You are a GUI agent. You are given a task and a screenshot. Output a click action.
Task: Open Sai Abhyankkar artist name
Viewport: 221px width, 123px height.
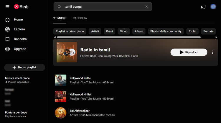coord(80,111)
